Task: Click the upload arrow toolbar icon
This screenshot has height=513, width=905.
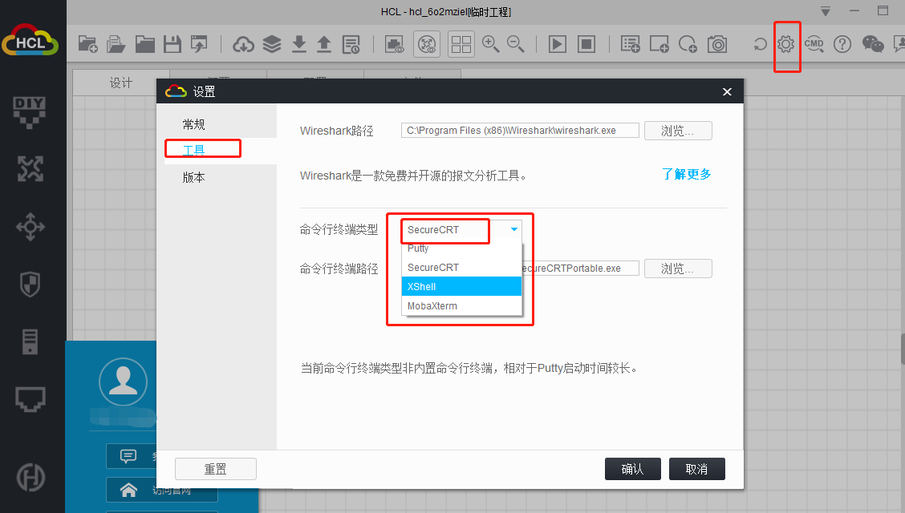Action: [324, 44]
